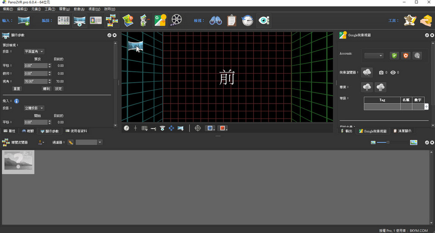The image size is (435, 233).
Task: Click the 設定 button
Action: pyautogui.click(x=59, y=89)
